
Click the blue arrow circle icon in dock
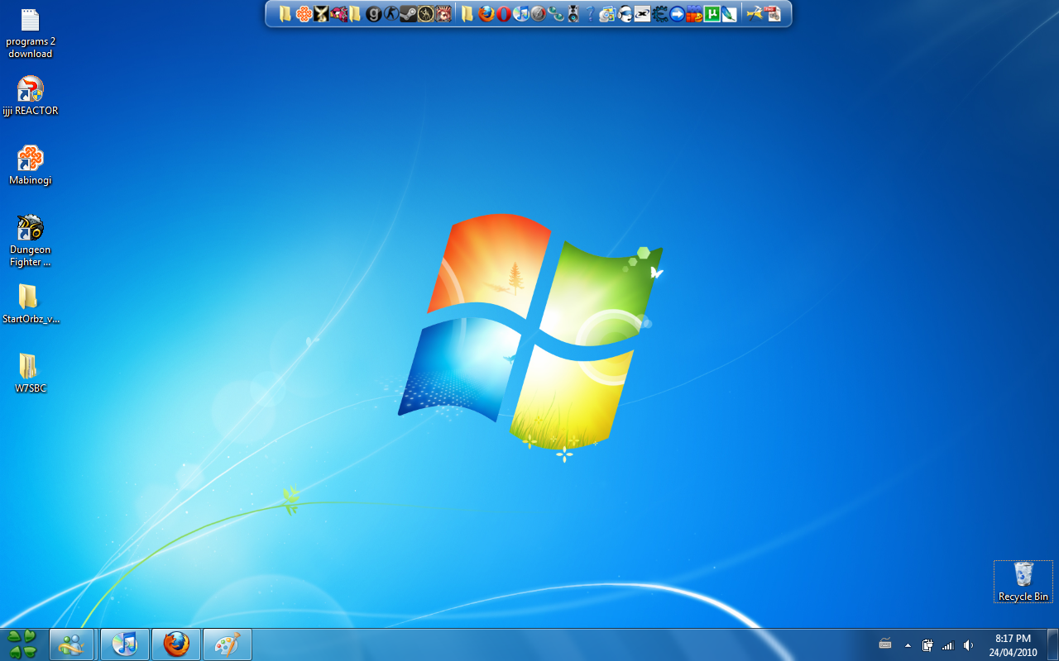click(677, 14)
